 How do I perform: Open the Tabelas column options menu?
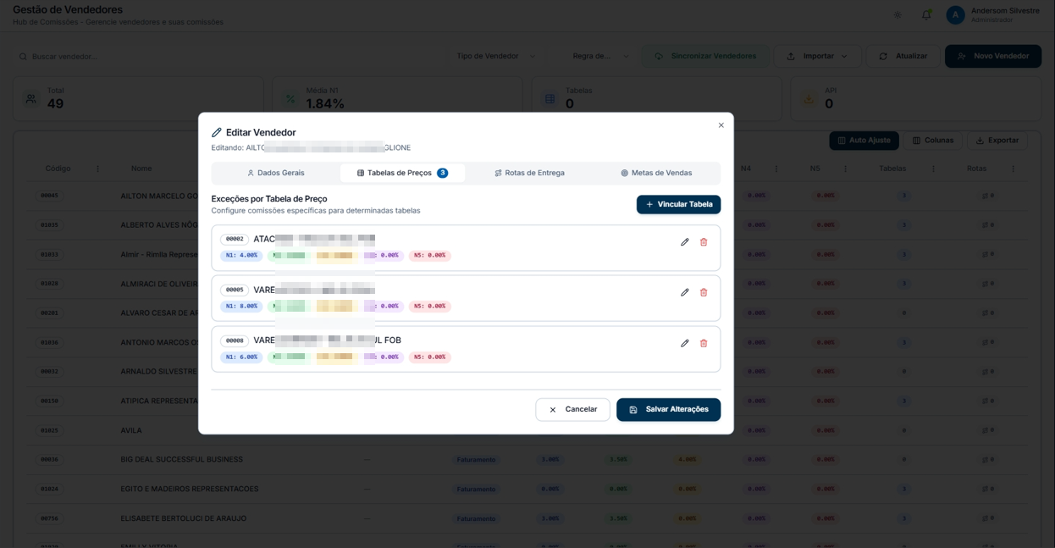[933, 169]
